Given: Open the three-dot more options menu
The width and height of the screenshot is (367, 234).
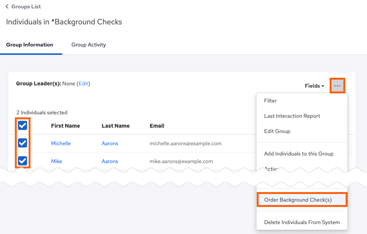Looking at the screenshot, I should coord(337,86).
